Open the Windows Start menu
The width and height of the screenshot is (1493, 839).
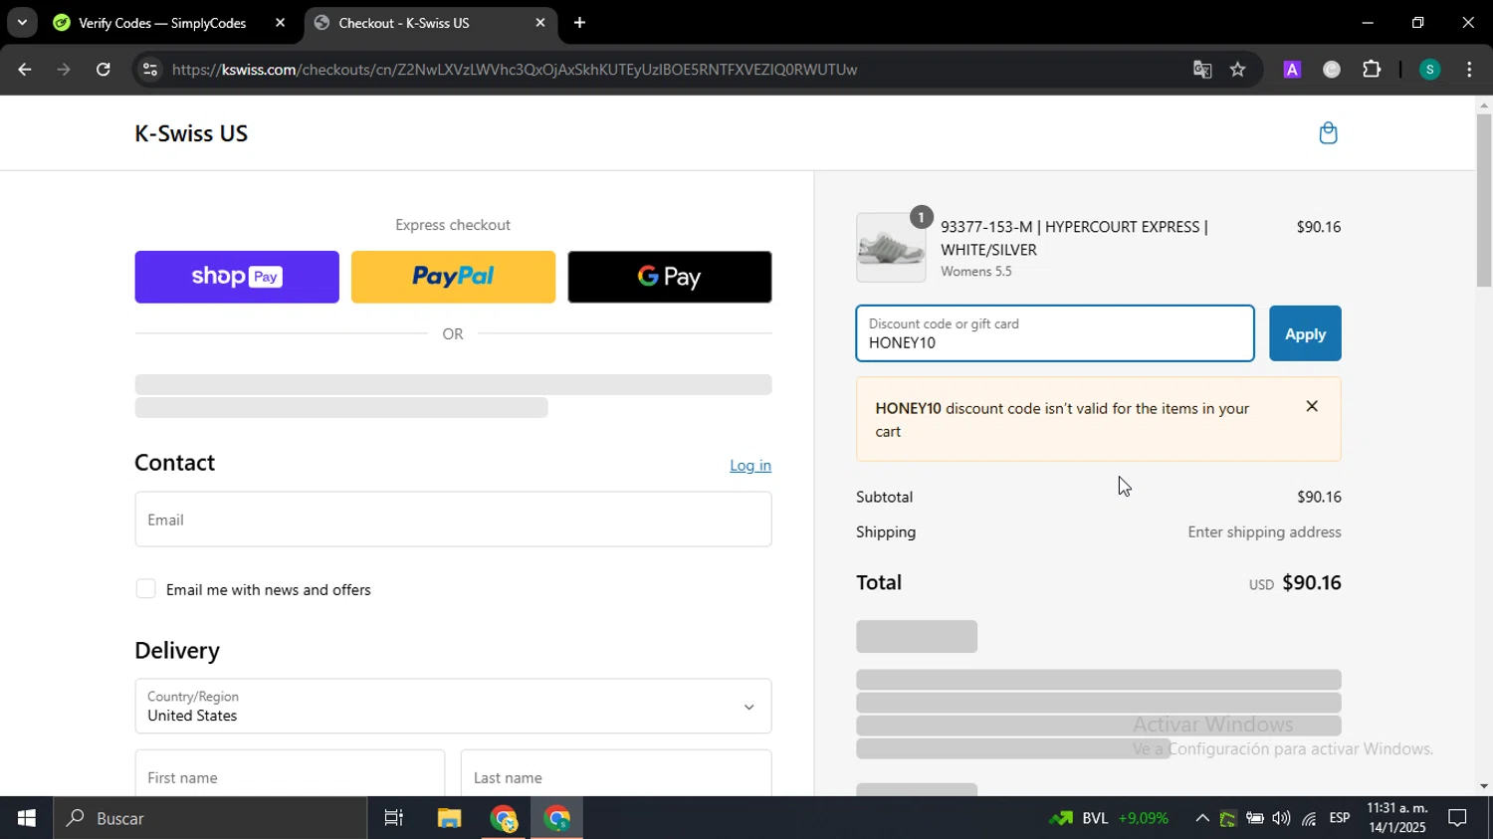(26, 818)
